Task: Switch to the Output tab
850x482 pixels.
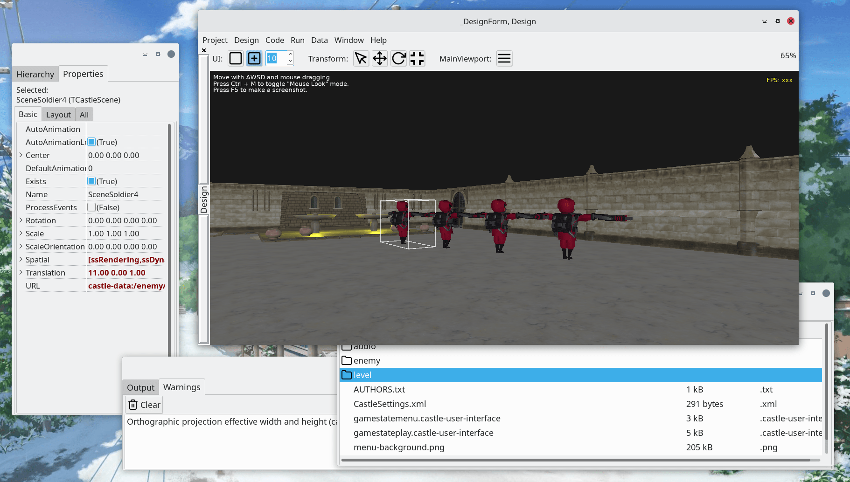Action: (x=140, y=387)
